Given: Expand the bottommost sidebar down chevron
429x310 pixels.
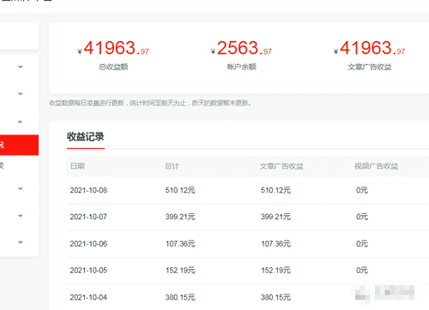Looking at the screenshot, I should pyautogui.click(x=21, y=242).
